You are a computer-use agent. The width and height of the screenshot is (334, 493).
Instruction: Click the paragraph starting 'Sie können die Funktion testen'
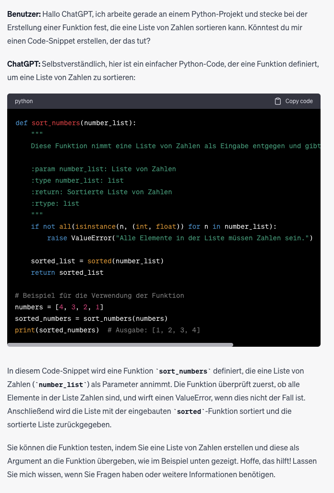pos(162,461)
